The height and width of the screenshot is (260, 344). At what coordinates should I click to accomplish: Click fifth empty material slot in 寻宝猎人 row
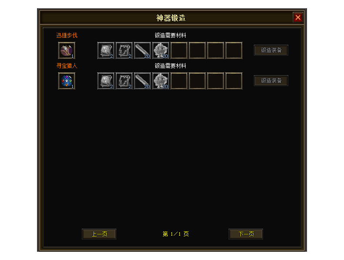pyautogui.click(x=179, y=81)
